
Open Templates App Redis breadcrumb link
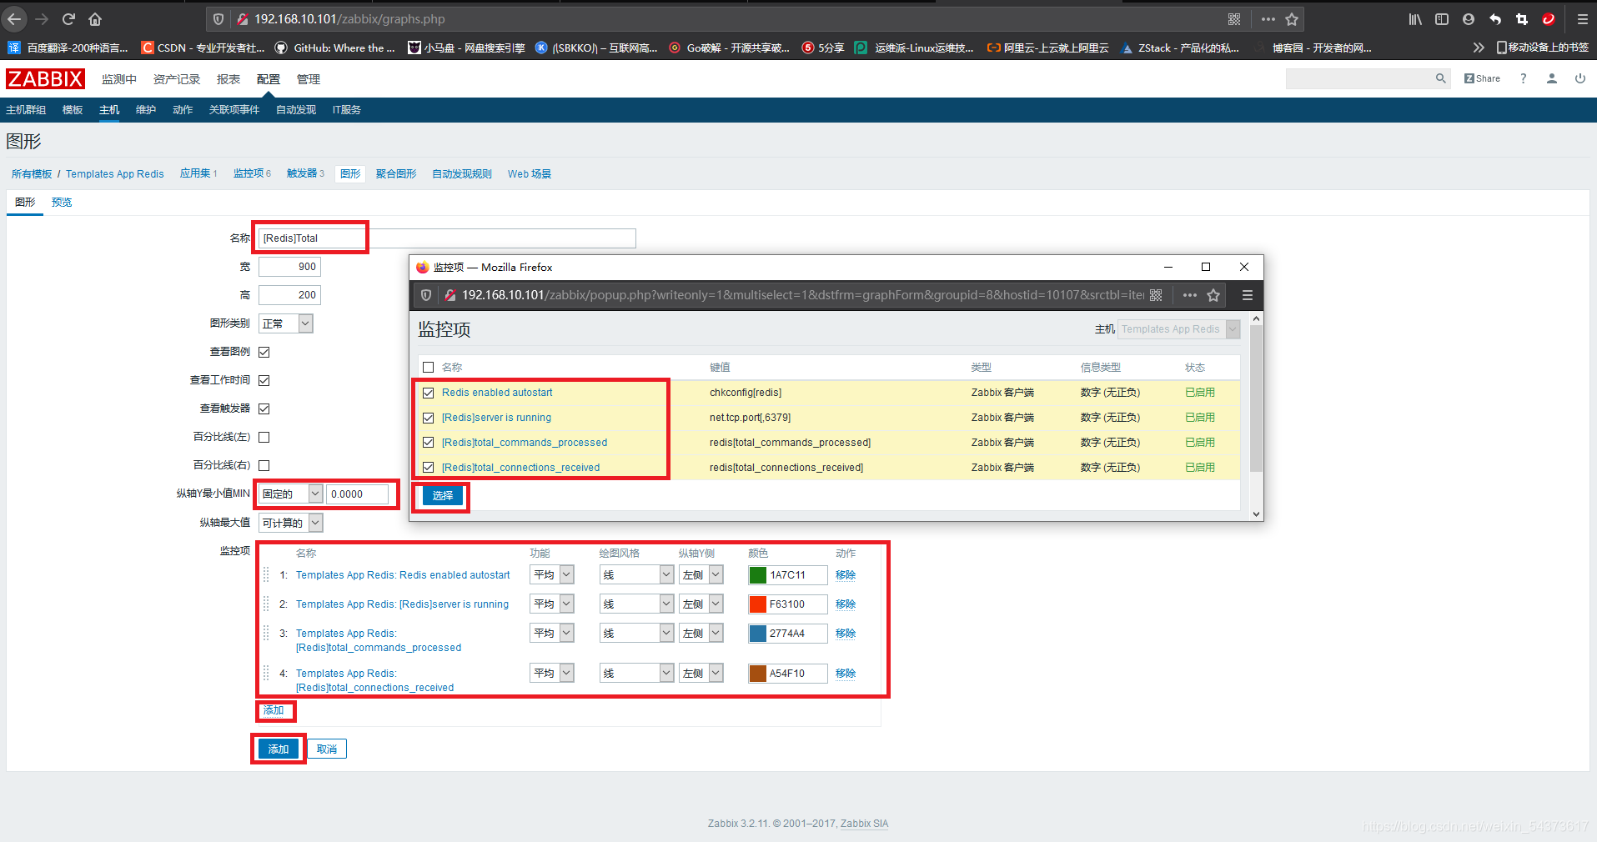[x=115, y=173]
